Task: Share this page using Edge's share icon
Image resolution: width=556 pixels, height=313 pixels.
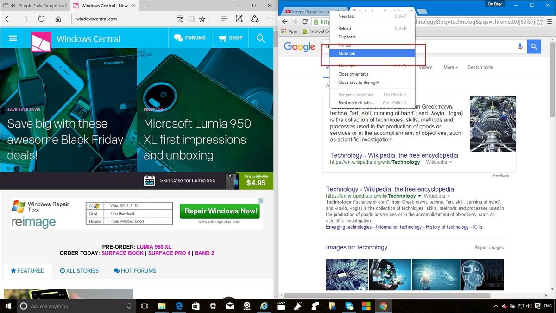Action: point(255,19)
